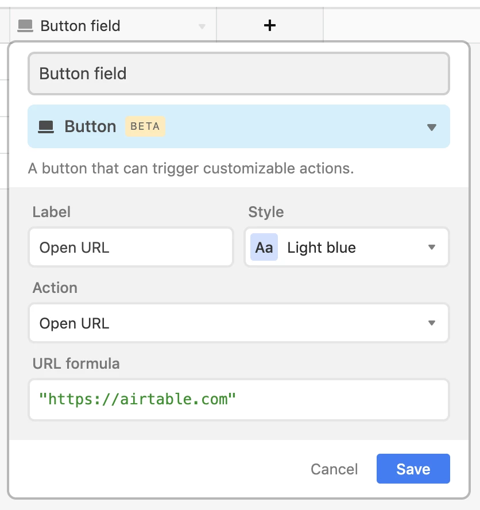Viewport: 480px width, 510px height.
Task: Edit the URL formula field
Action: (239, 399)
